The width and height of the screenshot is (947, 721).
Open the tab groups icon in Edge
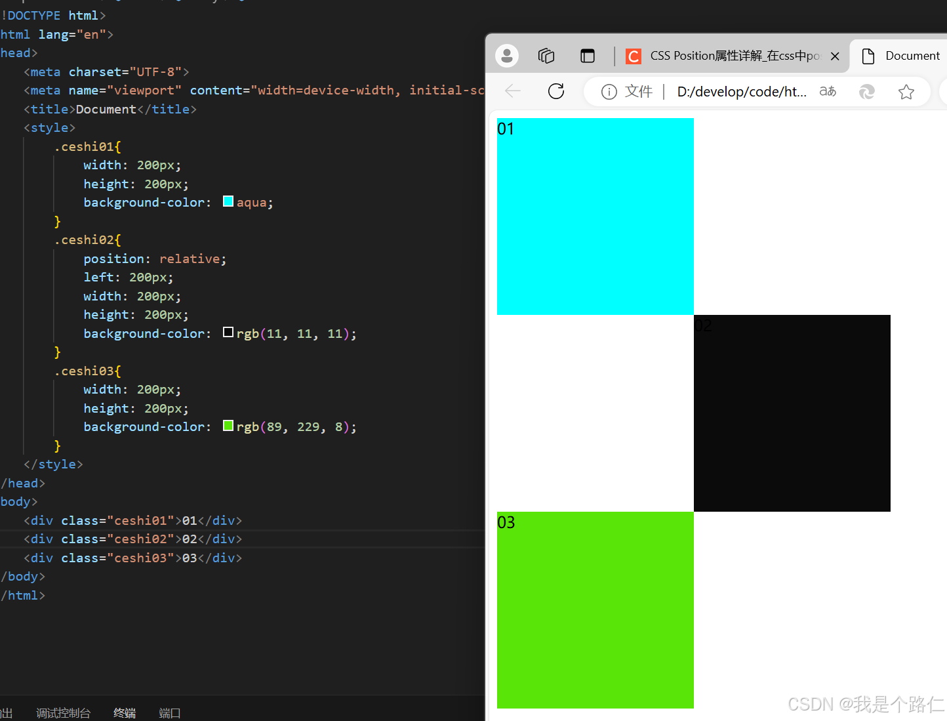546,56
